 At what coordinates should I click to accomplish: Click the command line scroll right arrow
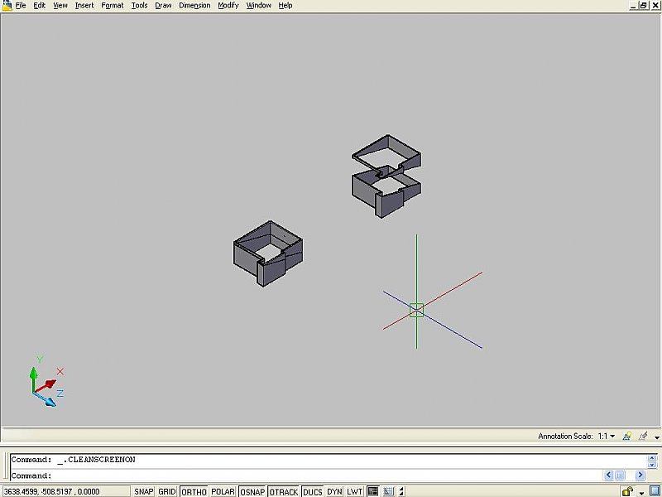[640, 475]
